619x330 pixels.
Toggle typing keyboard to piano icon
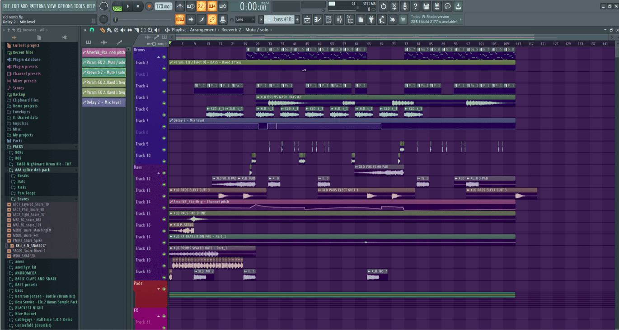180,19
